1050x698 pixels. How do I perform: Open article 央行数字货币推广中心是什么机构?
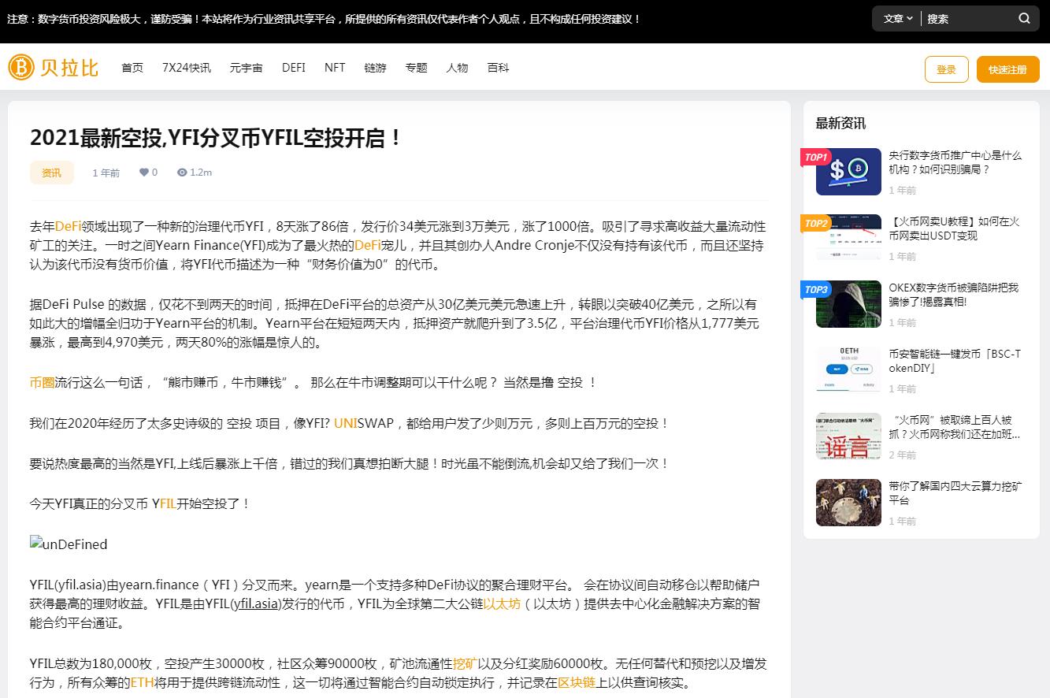tap(955, 162)
